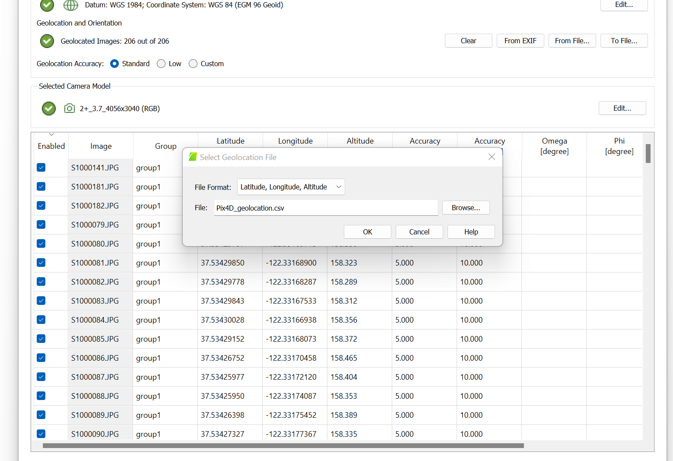Expand the sort chevron above Enabled column
Screen dimensions: 673x461
[x=51, y=134]
